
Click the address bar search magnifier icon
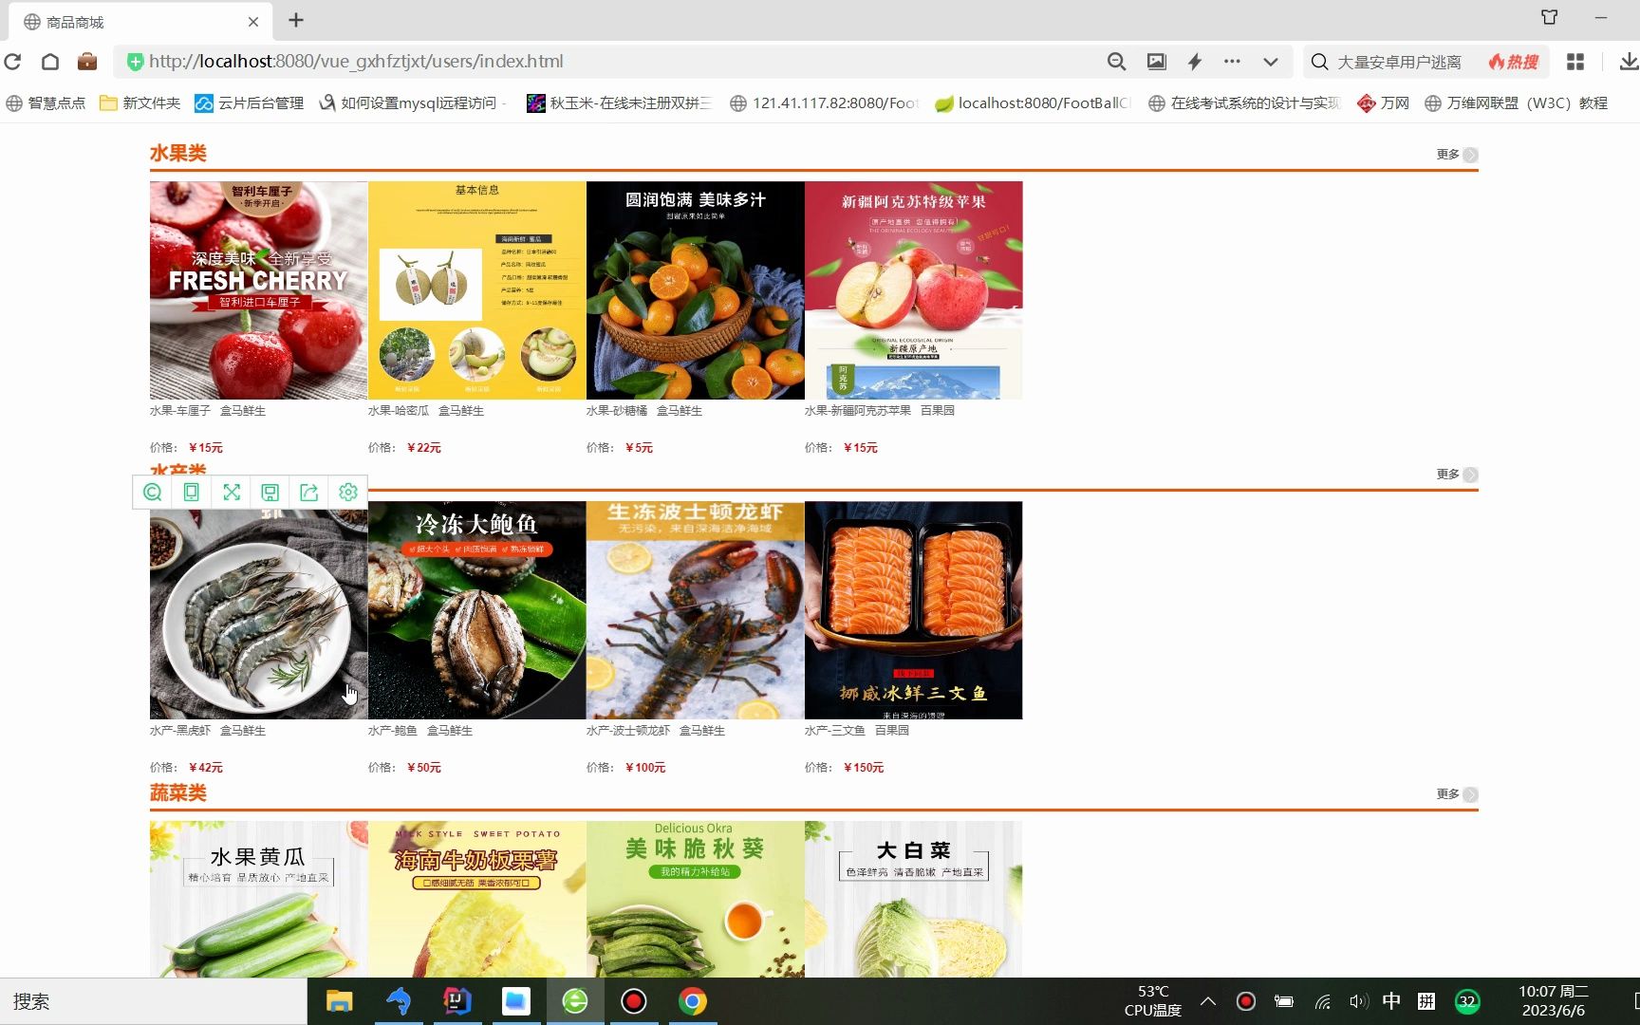(1117, 62)
